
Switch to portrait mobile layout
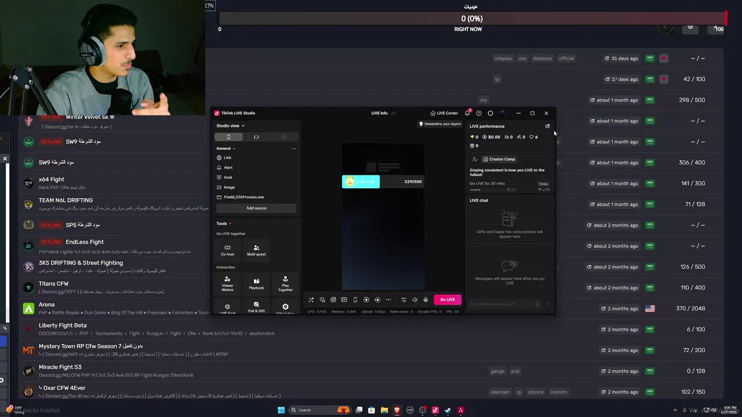(x=228, y=137)
